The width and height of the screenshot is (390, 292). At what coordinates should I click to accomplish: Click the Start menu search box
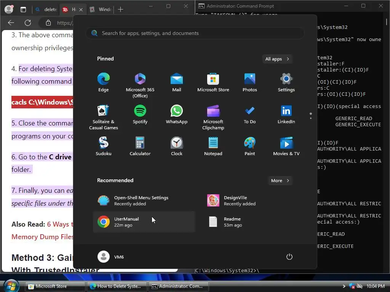click(195, 33)
